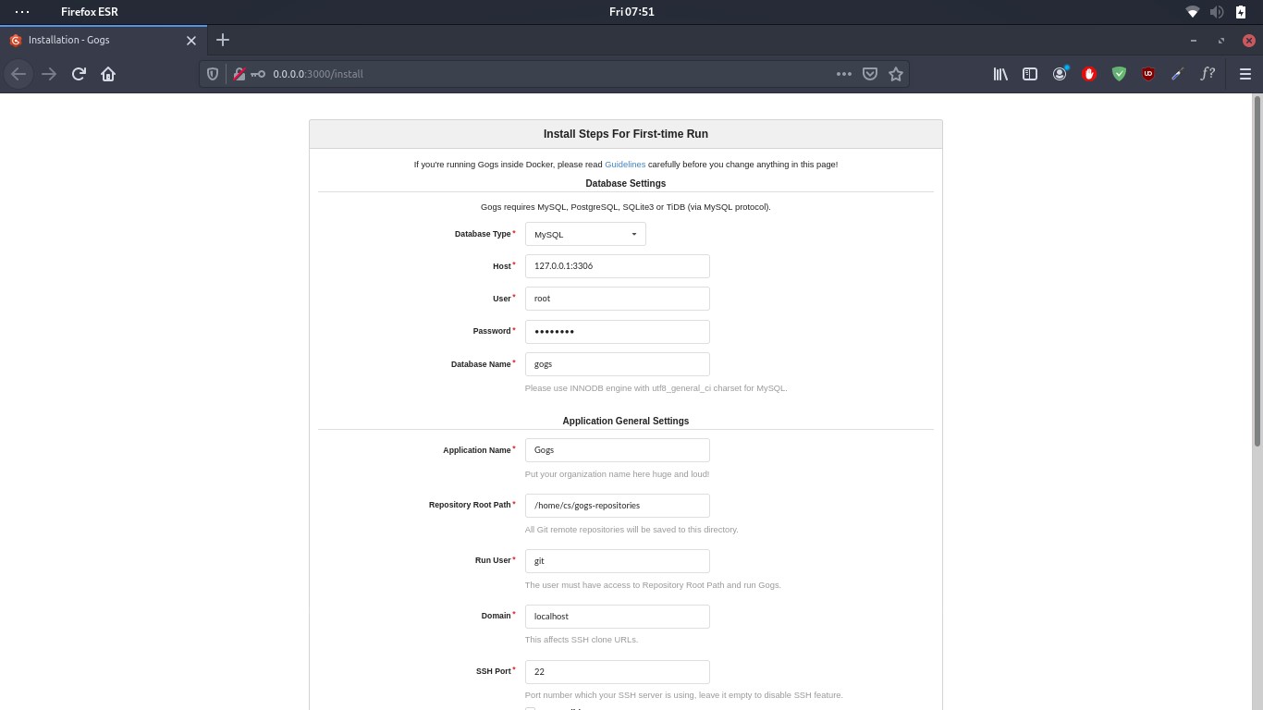Screen dimensions: 1263x710
Task: Select the Installation - Gogs tab
Action: (102, 40)
